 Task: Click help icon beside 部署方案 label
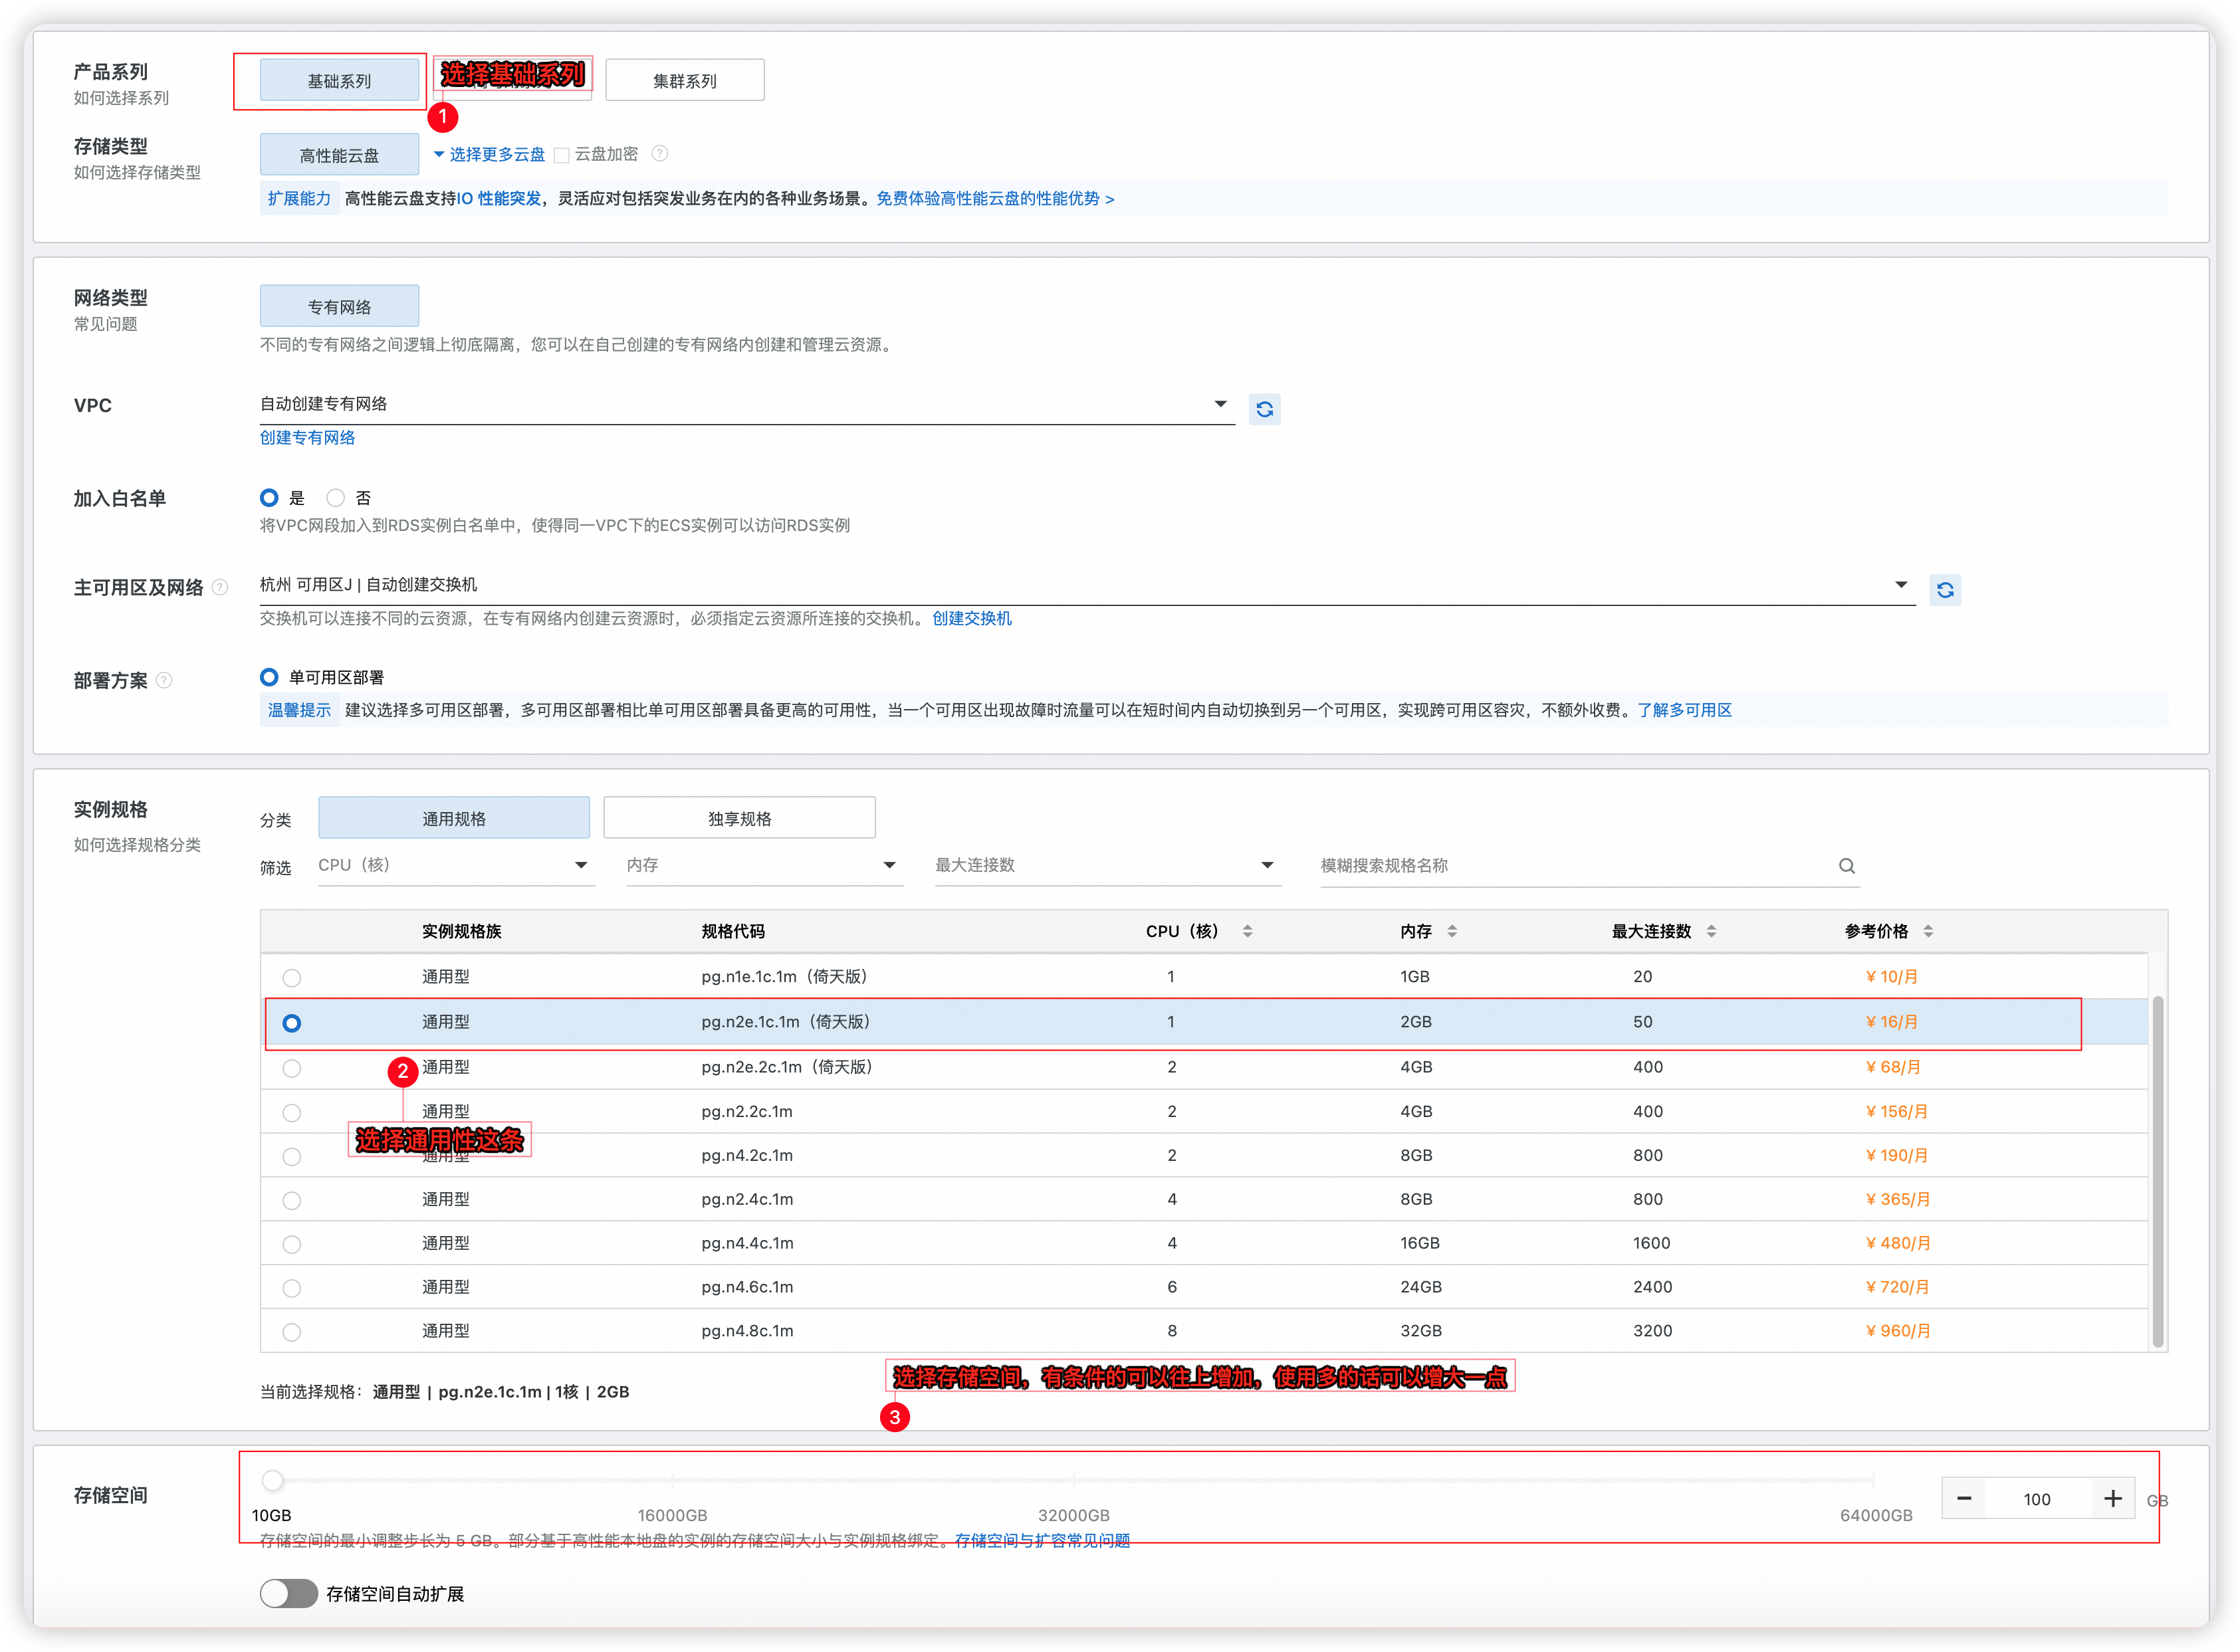click(x=165, y=681)
